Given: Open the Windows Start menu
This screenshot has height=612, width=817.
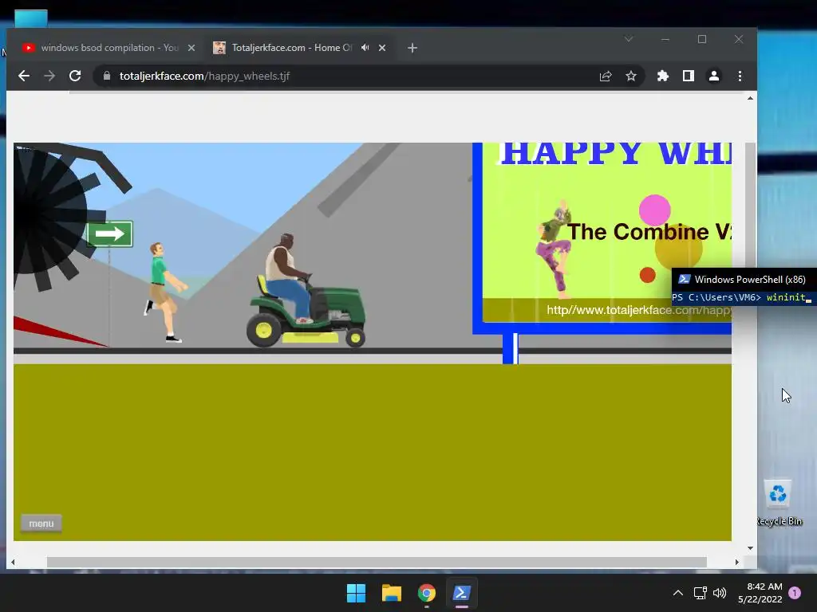Looking at the screenshot, I should (x=357, y=593).
